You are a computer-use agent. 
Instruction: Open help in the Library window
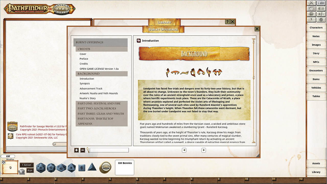227,22
